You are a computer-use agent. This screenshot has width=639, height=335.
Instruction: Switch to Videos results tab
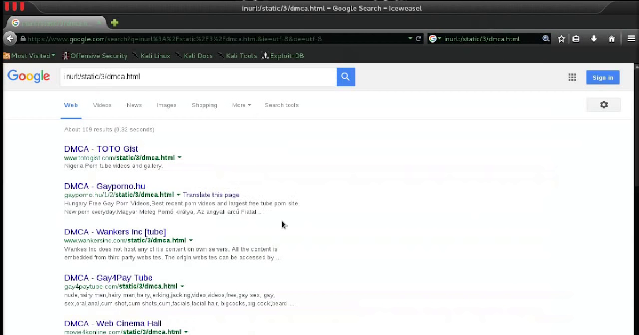click(x=102, y=105)
